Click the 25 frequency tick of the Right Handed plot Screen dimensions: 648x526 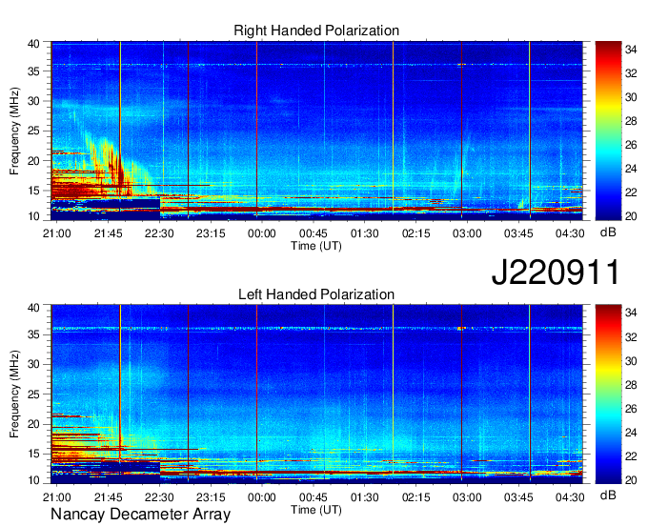click(33, 131)
